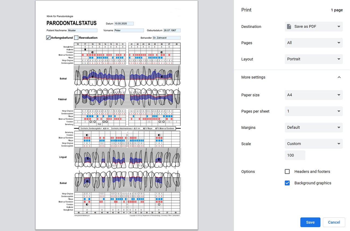Image resolution: width=350 pixels, height=231 pixels.
Task: Check the Reevaluation box in the form
Action: [76, 38]
